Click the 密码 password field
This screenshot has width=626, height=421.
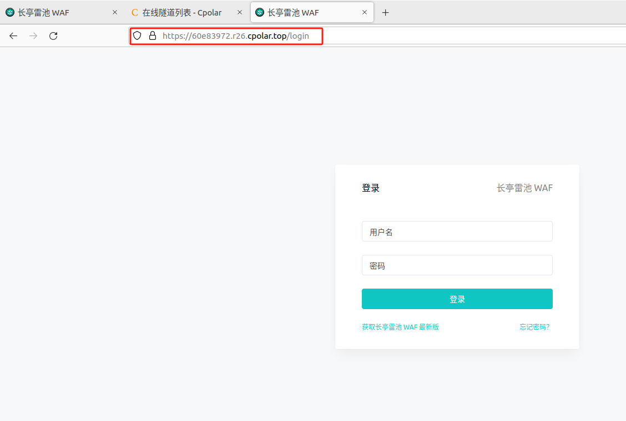(x=457, y=265)
